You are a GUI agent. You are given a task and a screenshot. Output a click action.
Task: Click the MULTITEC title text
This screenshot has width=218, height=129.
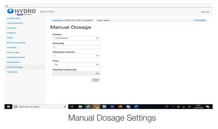coord(48,12)
